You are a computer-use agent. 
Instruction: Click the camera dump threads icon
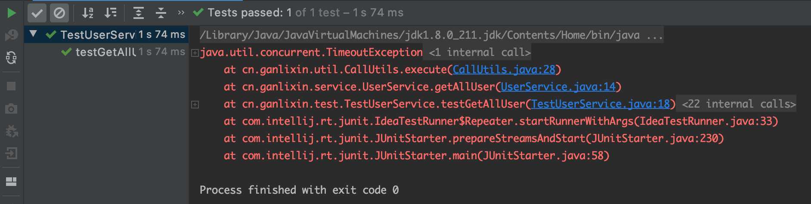tap(12, 108)
